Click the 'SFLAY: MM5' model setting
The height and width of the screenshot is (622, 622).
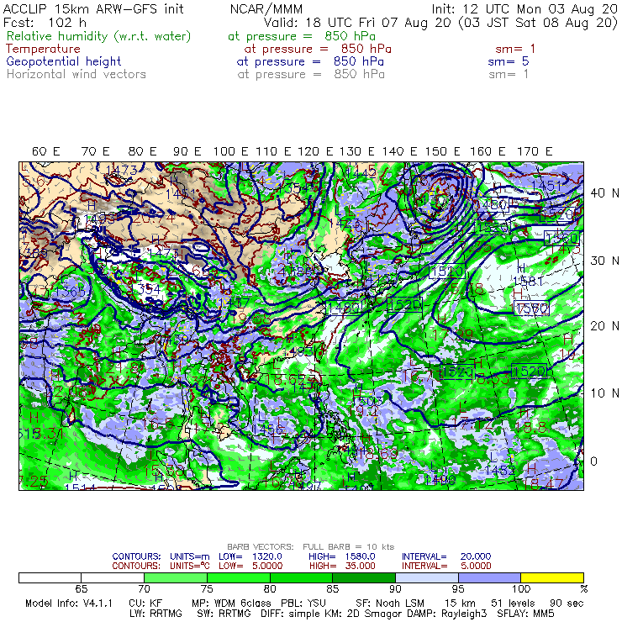tap(525, 614)
